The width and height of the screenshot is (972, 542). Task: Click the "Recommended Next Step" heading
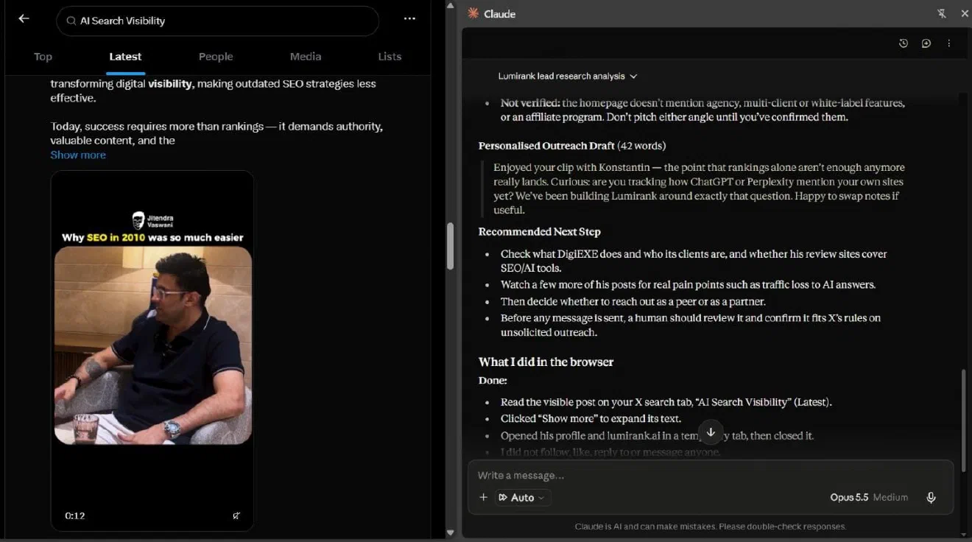coord(540,232)
